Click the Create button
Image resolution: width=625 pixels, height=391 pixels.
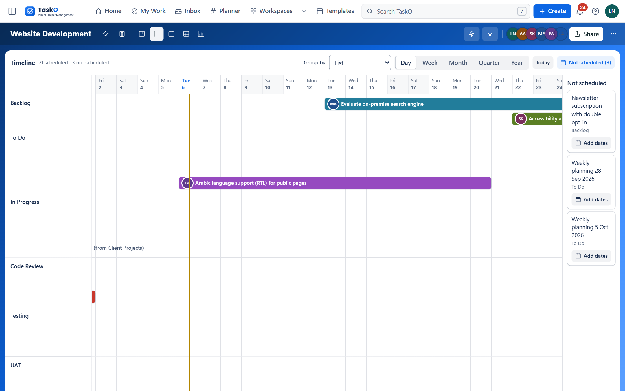(552, 11)
